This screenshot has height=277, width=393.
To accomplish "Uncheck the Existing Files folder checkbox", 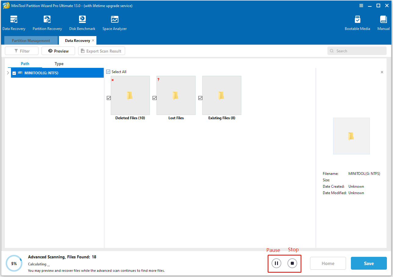I will click(x=200, y=98).
